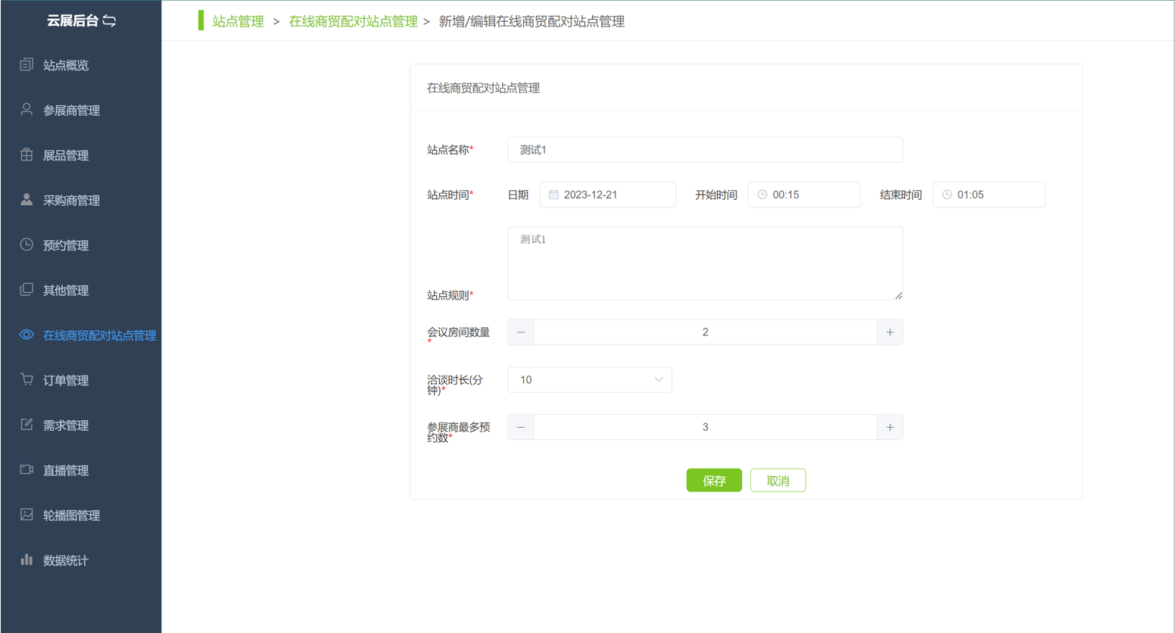Click the 站点概览 sidebar icon

click(26, 64)
